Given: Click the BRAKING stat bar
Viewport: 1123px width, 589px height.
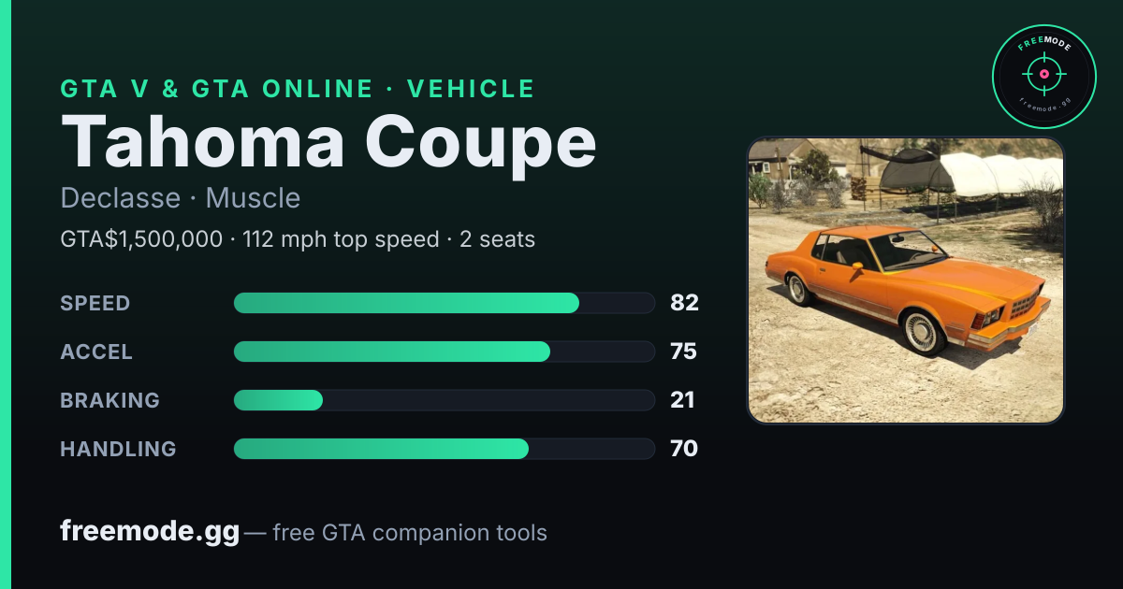Looking at the screenshot, I should coord(444,400).
